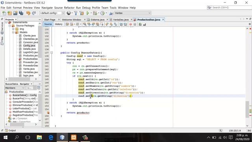Select Detalle.java in the Projects tree

tap(30, 49)
